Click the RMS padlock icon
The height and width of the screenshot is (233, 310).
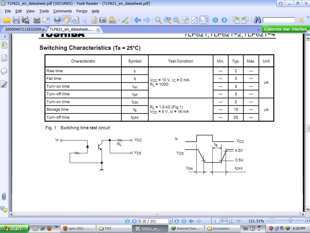(x=113, y=20)
